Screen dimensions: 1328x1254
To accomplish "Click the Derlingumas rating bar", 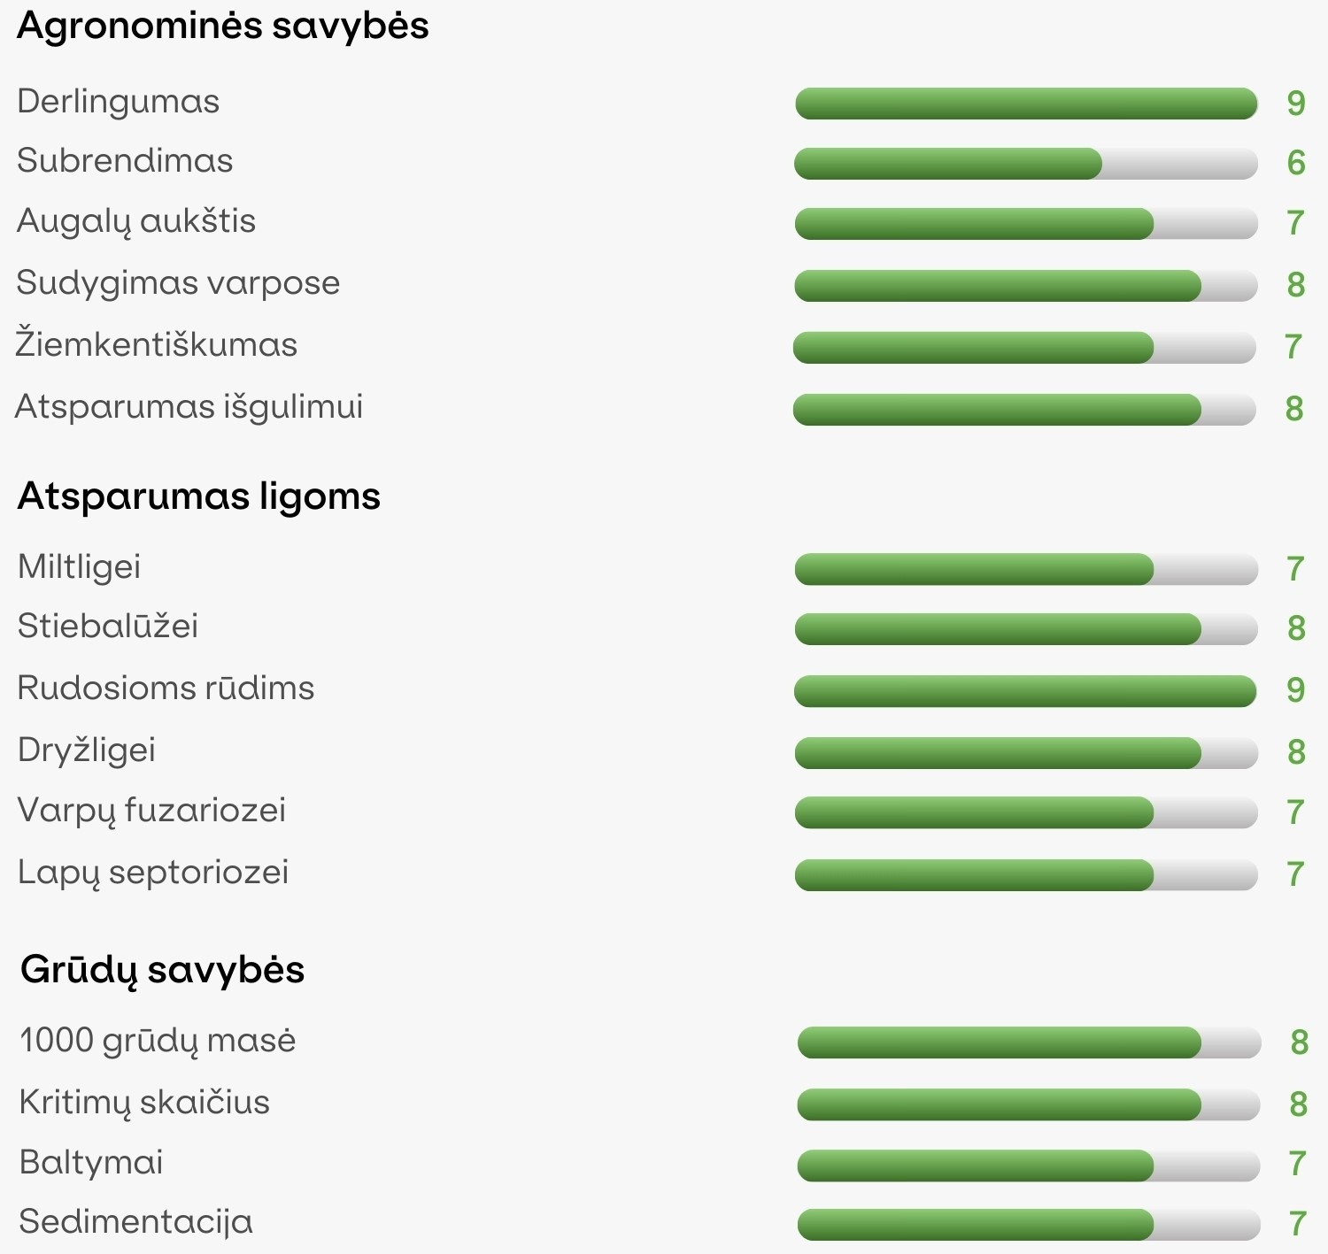I will (x=1026, y=104).
